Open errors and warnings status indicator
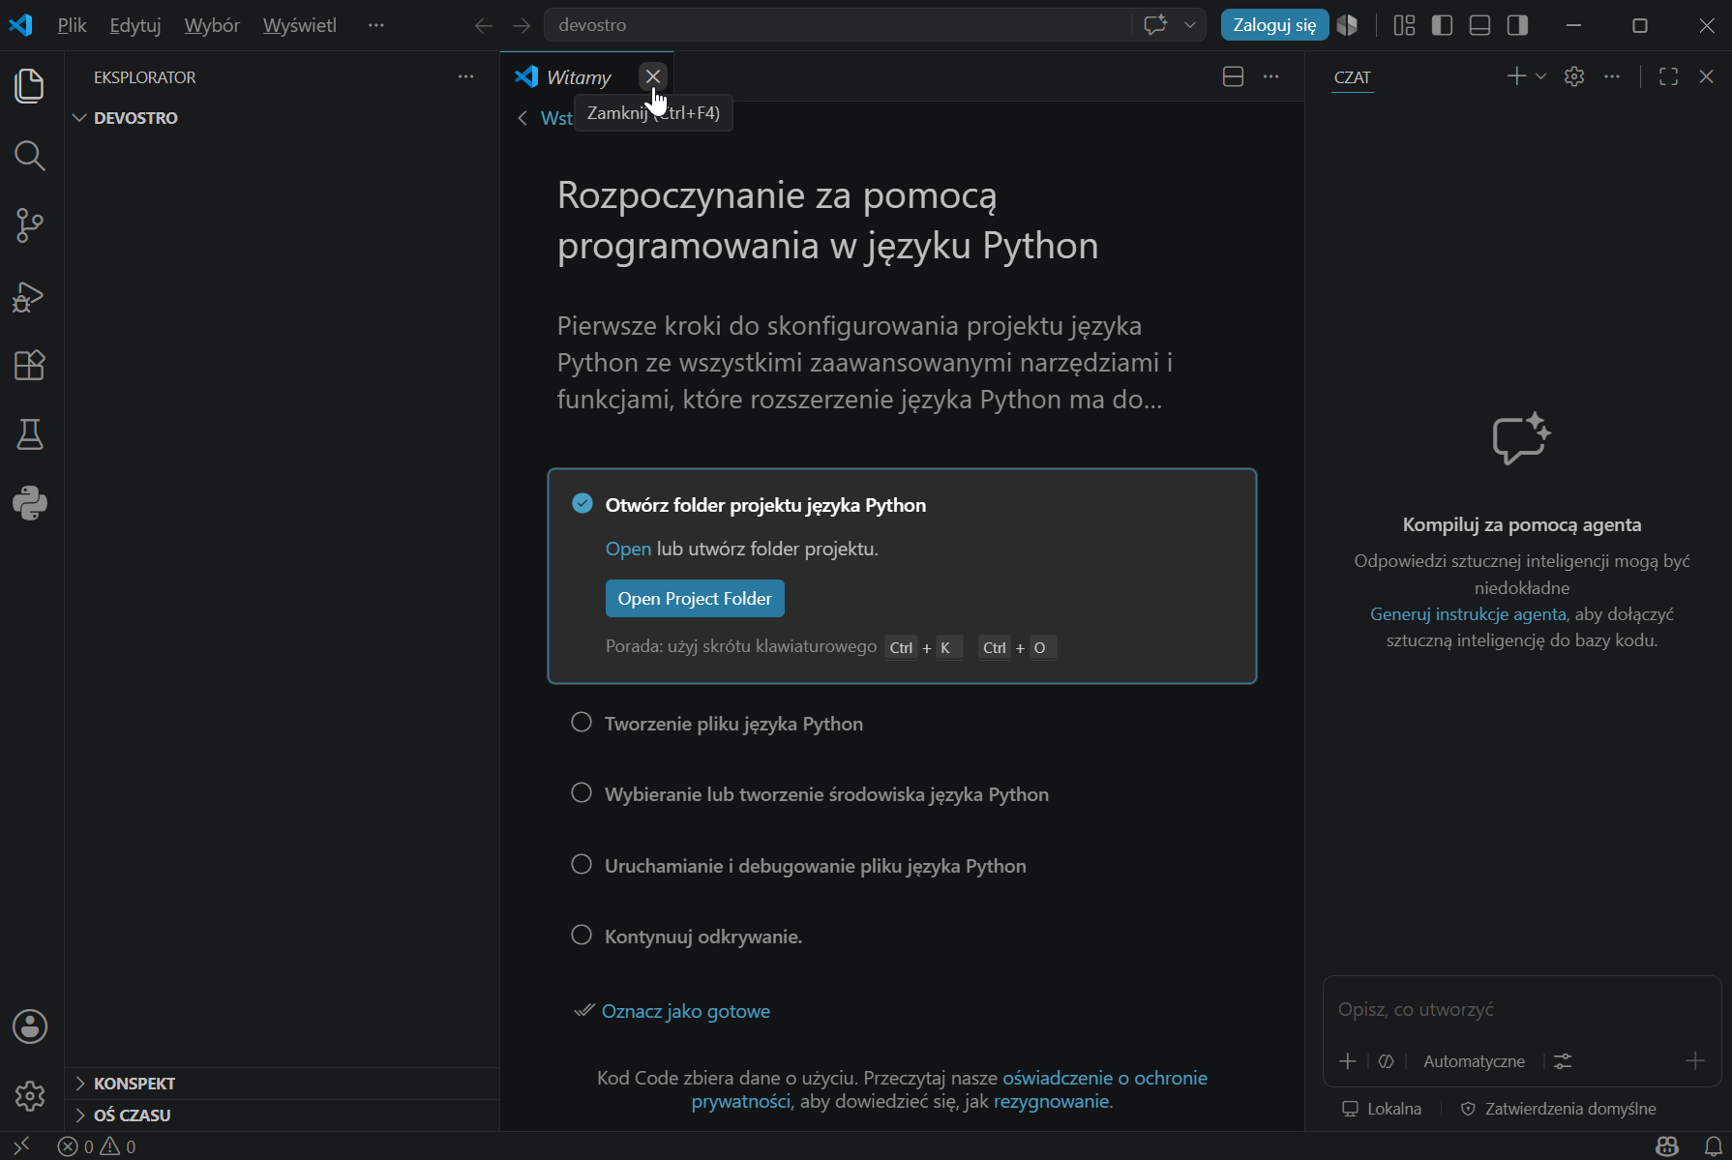Screen dimensions: 1732x1160 click(97, 1146)
